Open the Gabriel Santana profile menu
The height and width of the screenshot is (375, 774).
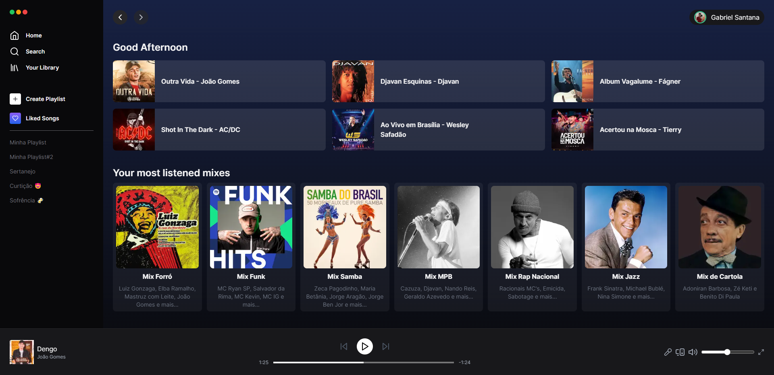point(726,17)
